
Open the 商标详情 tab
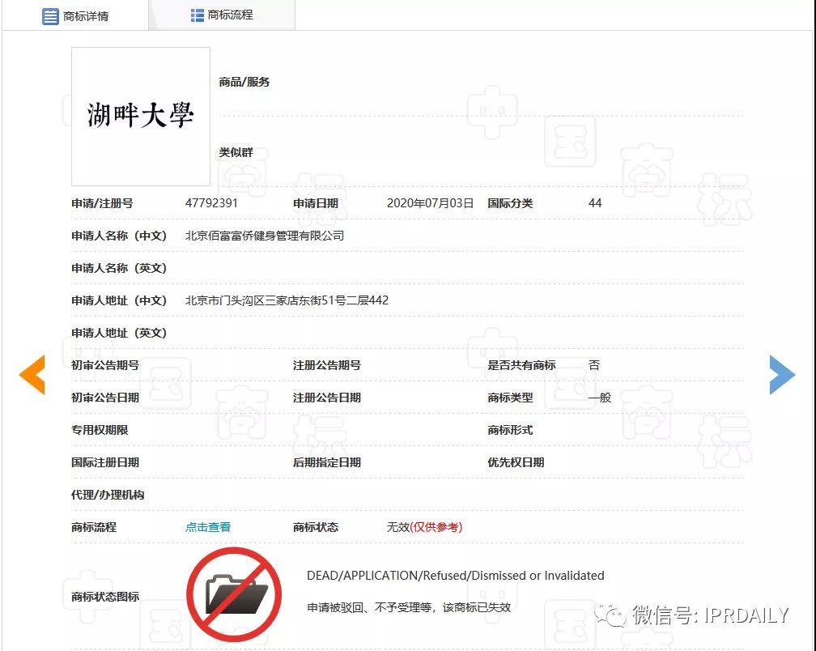click(75, 15)
